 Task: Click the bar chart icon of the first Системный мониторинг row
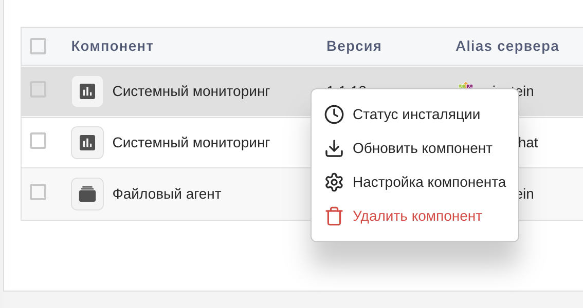click(86, 91)
